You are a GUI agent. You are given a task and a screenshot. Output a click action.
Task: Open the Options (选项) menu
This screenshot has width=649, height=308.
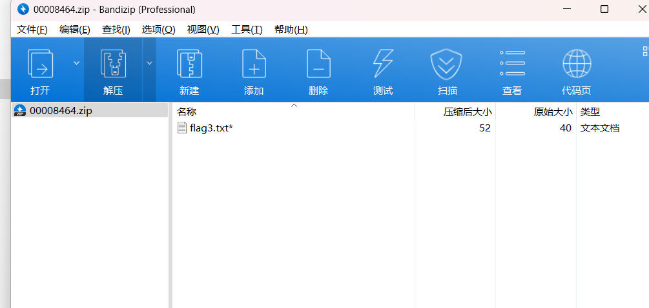click(158, 30)
